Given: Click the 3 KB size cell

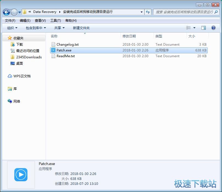Looking at the screenshot, I should tap(203, 45).
